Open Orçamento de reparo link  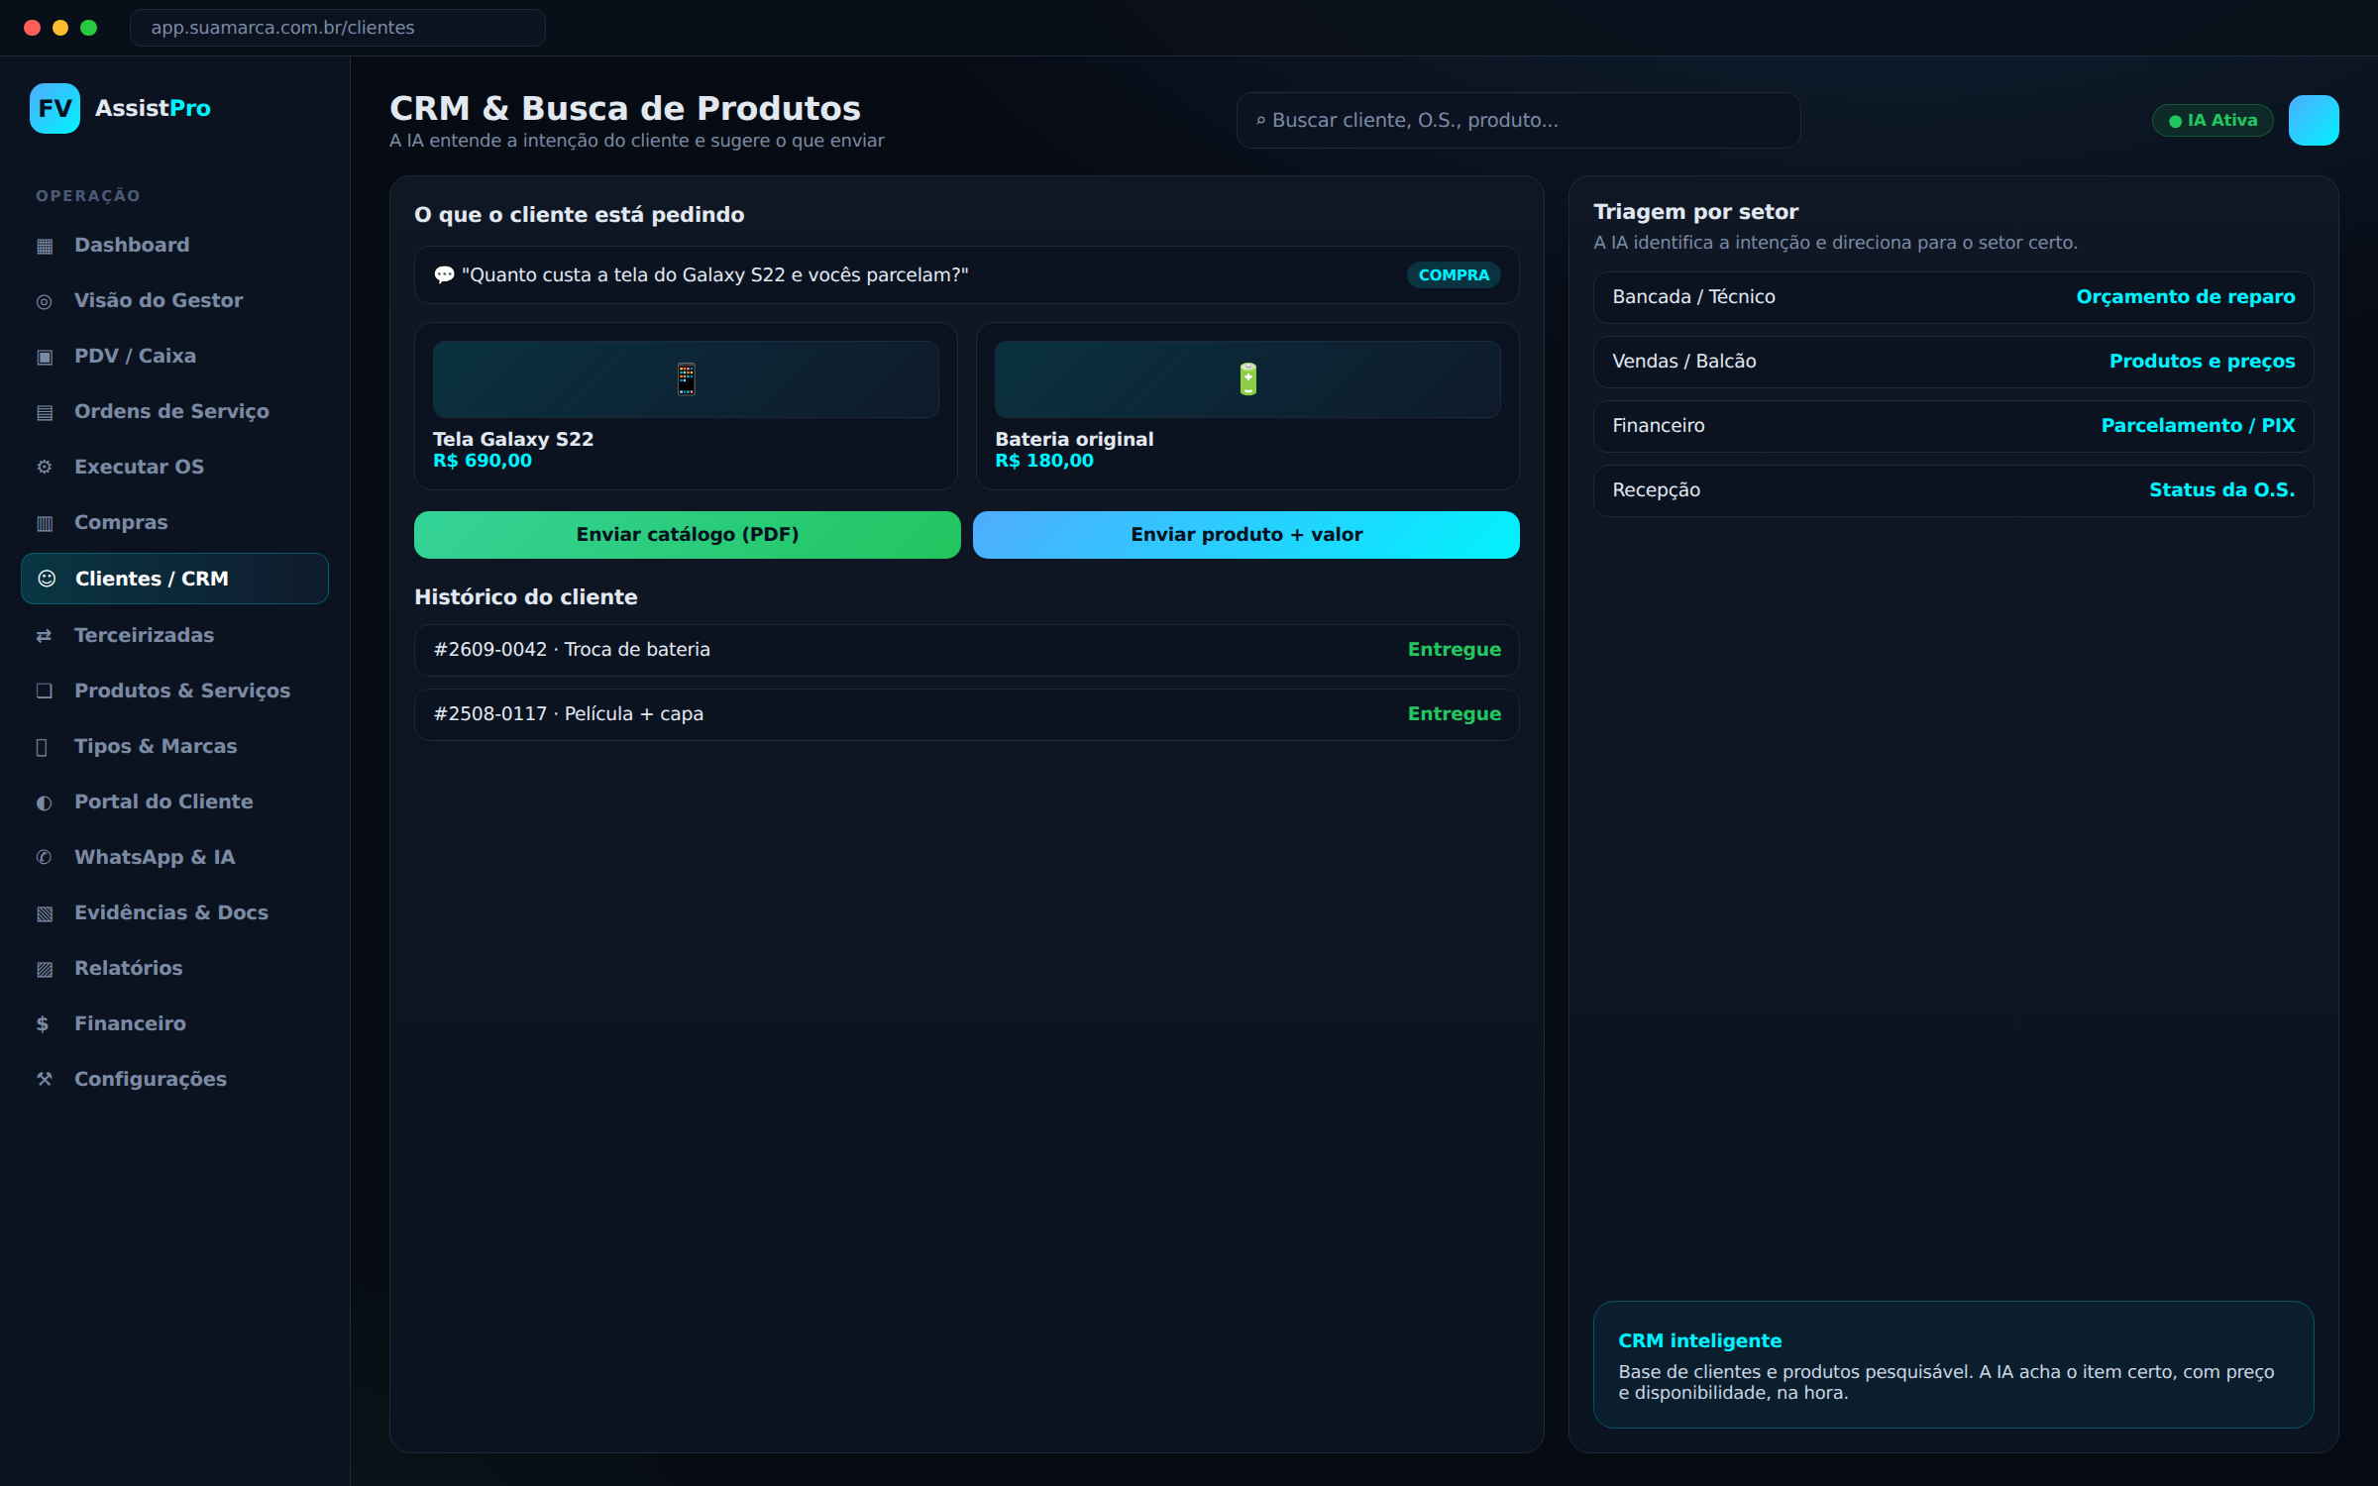pos(2185,296)
